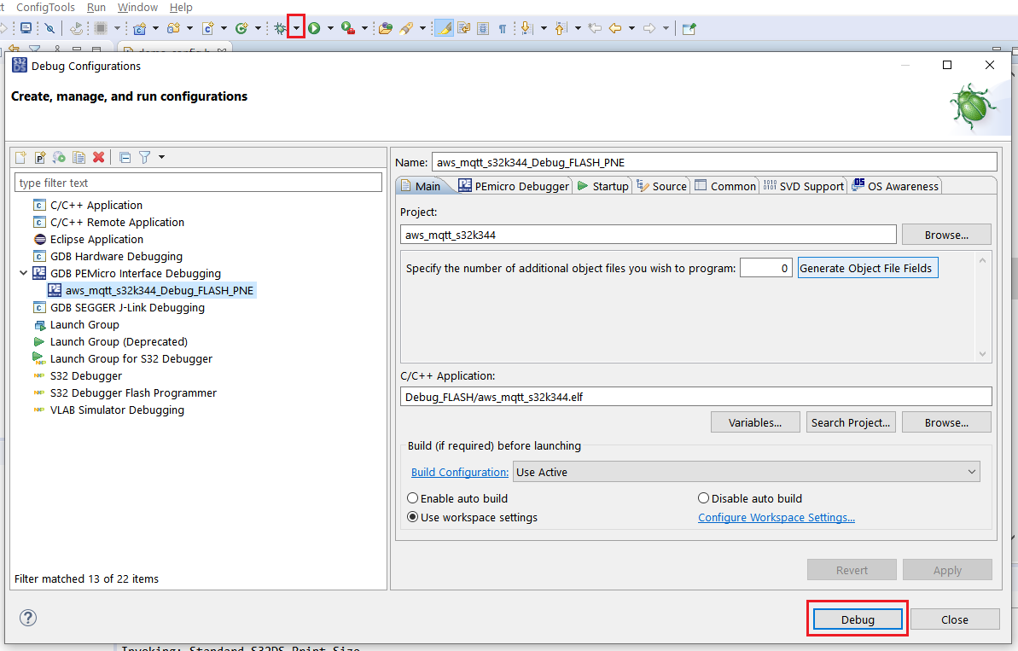
Task: Select Enable auto build option
Action: pos(413,498)
